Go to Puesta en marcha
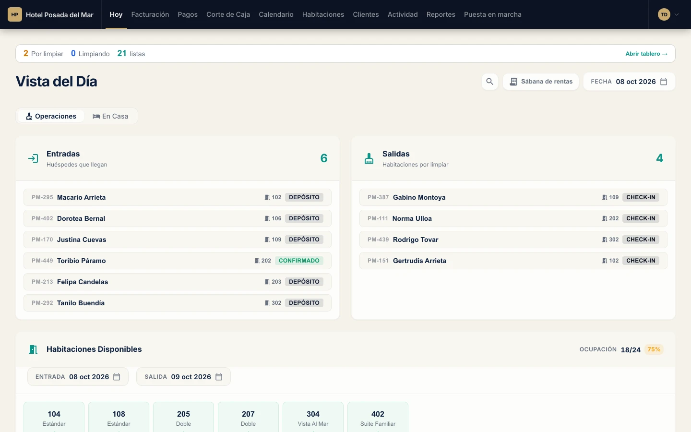This screenshot has width=691, height=432. (x=492, y=14)
